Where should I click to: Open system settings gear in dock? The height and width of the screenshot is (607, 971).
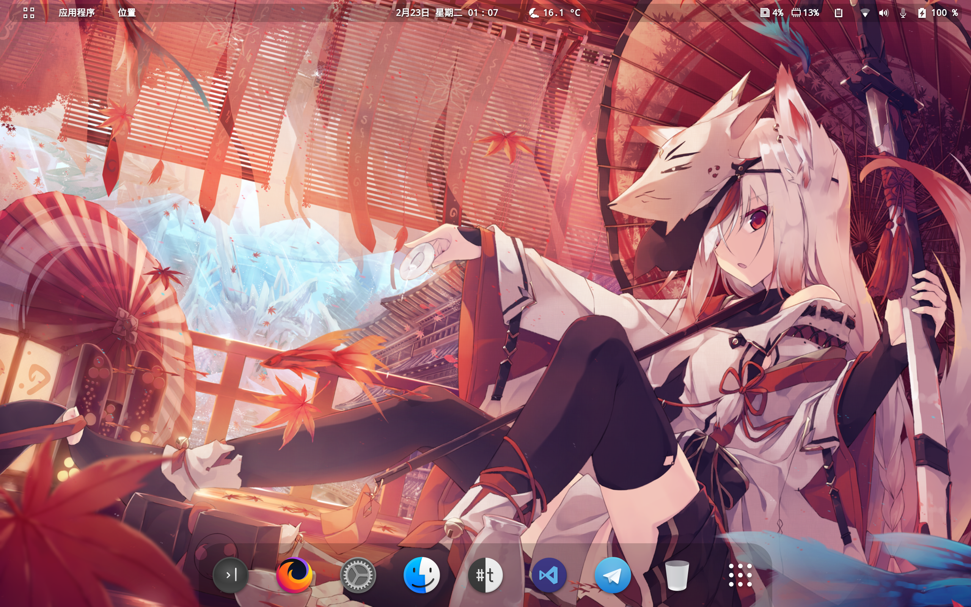[358, 575]
